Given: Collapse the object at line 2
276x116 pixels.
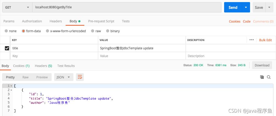Looking at the screenshot, I should (11, 90).
